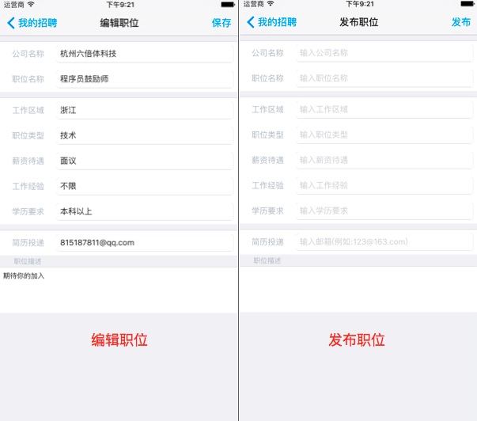477x421 pixels.
Task: Click empty 输入薪资待遇 salary field
Action: [384, 160]
